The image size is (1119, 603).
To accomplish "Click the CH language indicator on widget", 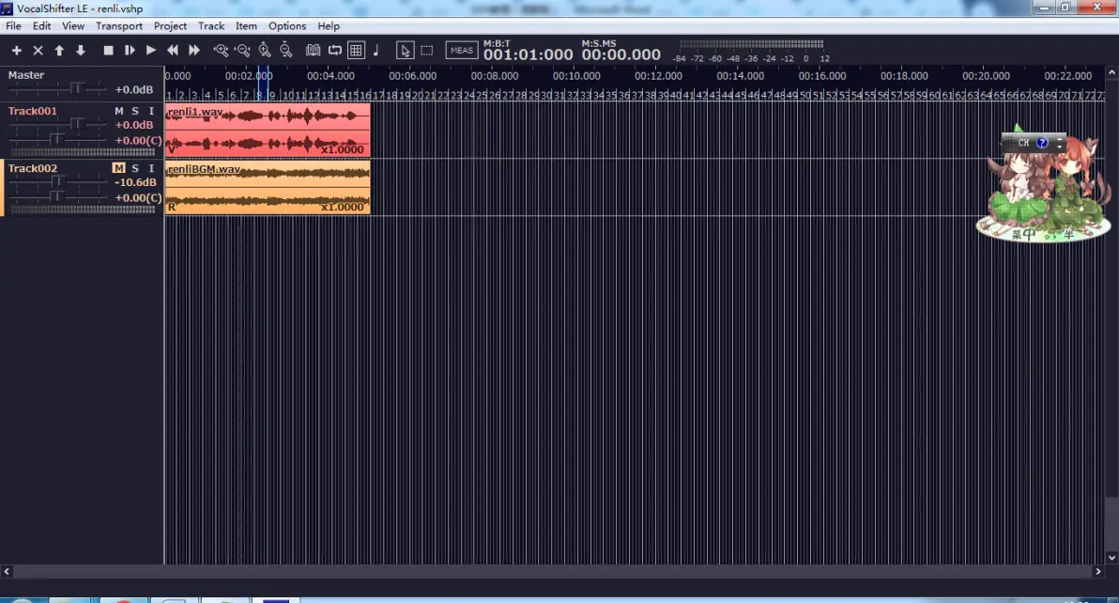I will point(1023,143).
